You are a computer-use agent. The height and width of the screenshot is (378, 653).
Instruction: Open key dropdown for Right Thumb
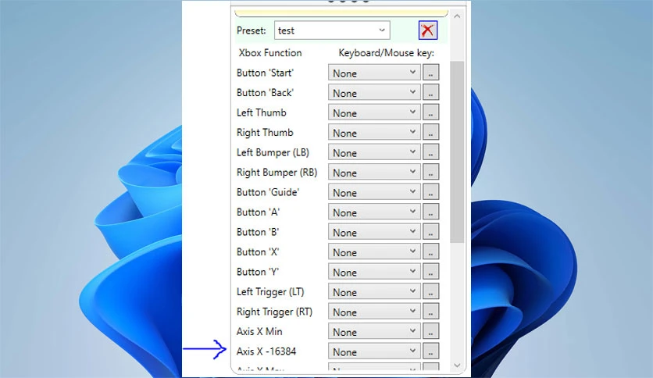374,133
